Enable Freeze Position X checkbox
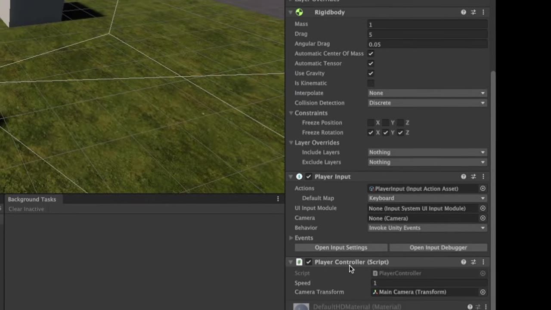551x310 pixels. 371,123
